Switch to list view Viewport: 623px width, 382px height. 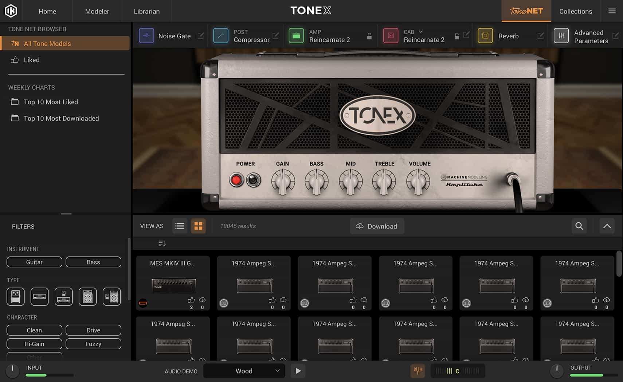point(180,226)
